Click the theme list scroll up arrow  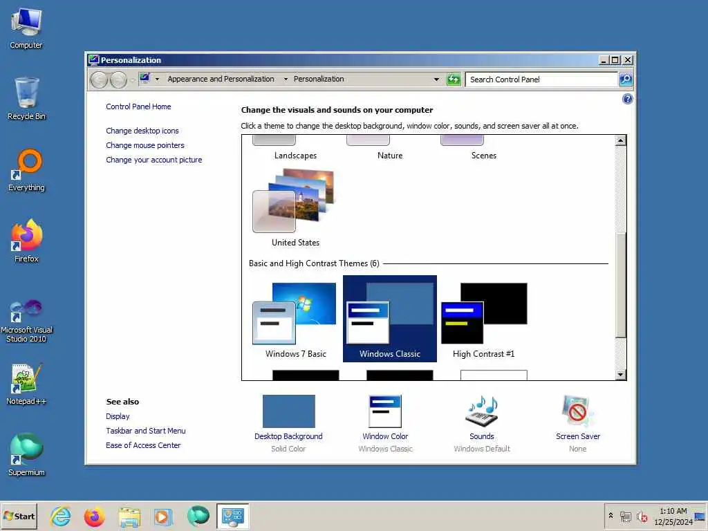click(620, 141)
